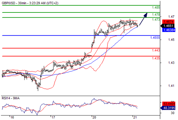Screen dimensions: 178x120
Task: Click the GBP/USD 30min chart title
Action: tap(30, 3)
